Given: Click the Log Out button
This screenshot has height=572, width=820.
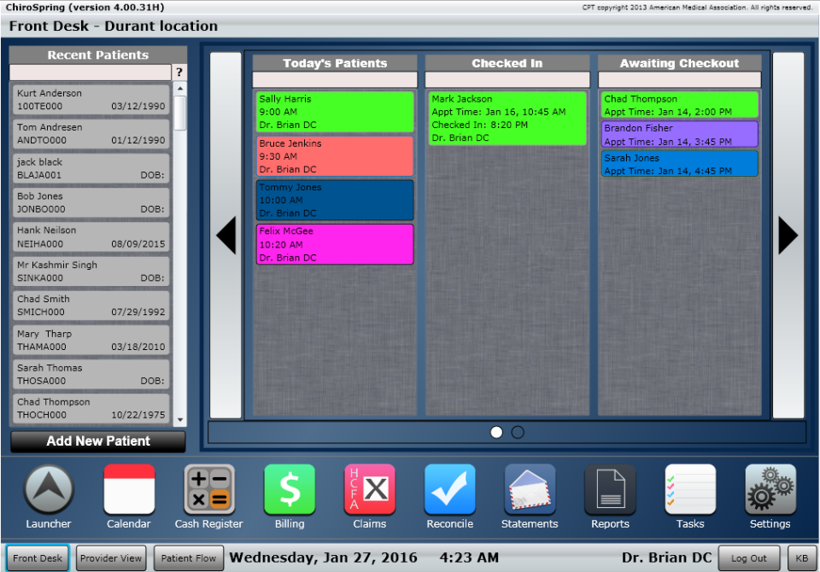Looking at the screenshot, I should coord(749,557).
